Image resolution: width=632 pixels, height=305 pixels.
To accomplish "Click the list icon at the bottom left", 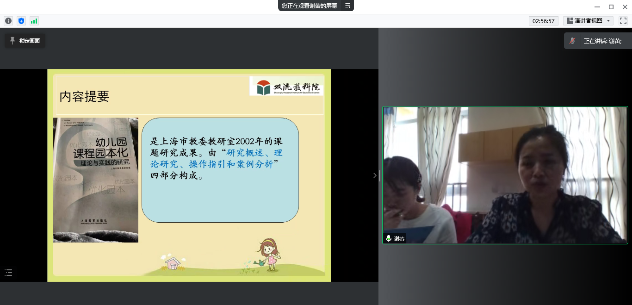I will coord(8,273).
